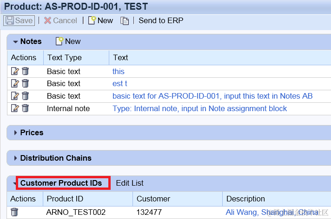
Task: Send the product to ERP
Action: 161,20
